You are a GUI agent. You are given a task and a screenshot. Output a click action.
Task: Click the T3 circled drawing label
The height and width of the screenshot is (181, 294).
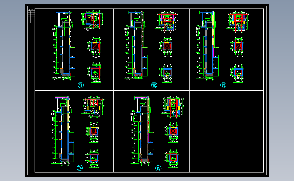(x=223, y=85)
